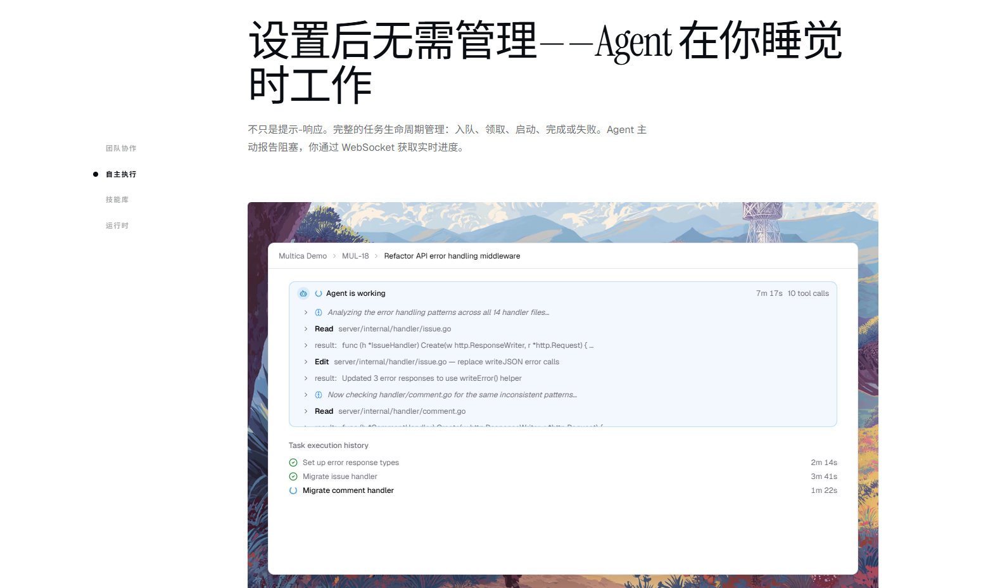
Task: Select the 运行时 sidebar section
Action: coord(117,226)
